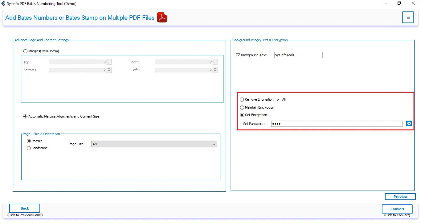Screen dimensions: 421x224
Task: Click the Preview button
Action: (400, 197)
